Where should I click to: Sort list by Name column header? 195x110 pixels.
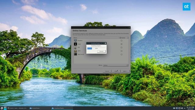coord(97,38)
